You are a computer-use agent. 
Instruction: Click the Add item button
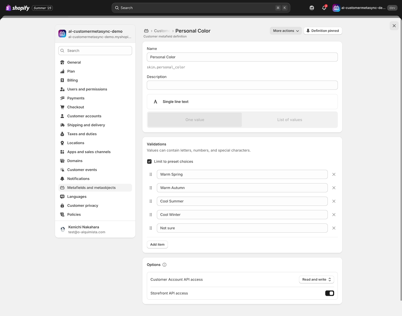(x=157, y=245)
